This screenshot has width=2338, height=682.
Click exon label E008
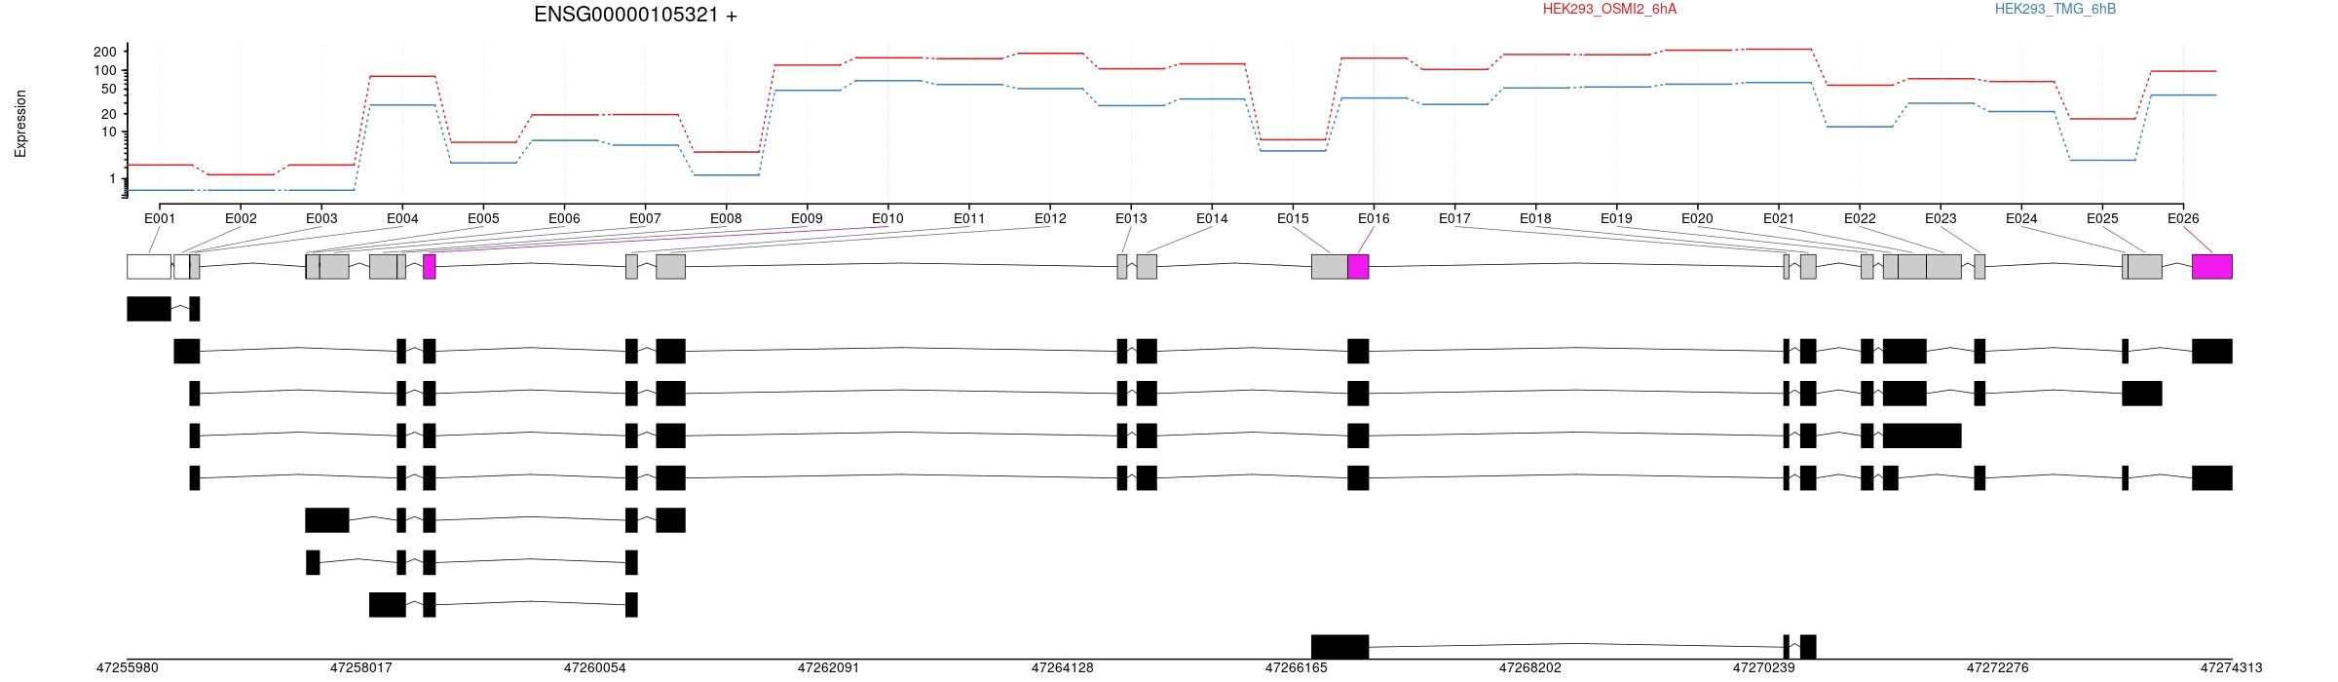[726, 218]
